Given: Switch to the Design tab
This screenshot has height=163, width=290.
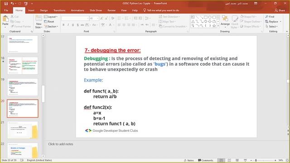Looking at the screenshot, I should tap(44, 10).
